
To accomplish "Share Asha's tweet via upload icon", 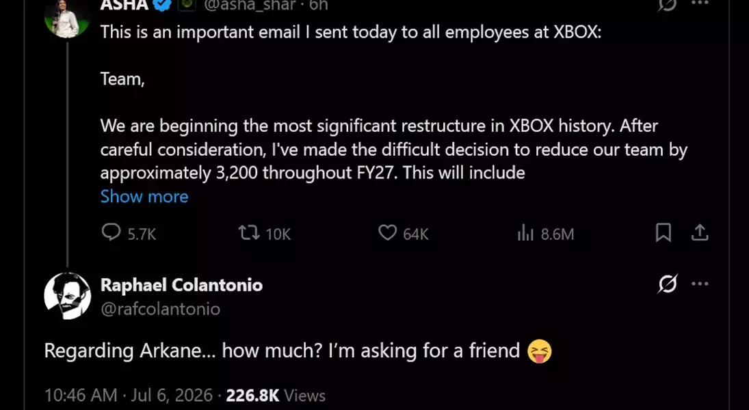I will [x=699, y=233].
